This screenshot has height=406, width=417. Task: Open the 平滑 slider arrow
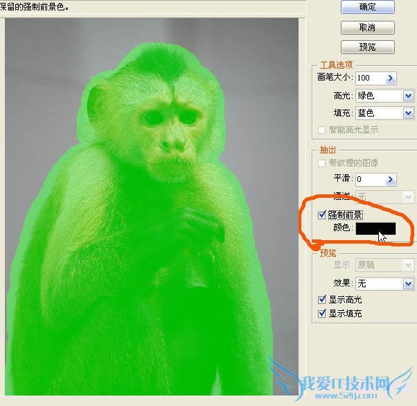click(391, 179)
